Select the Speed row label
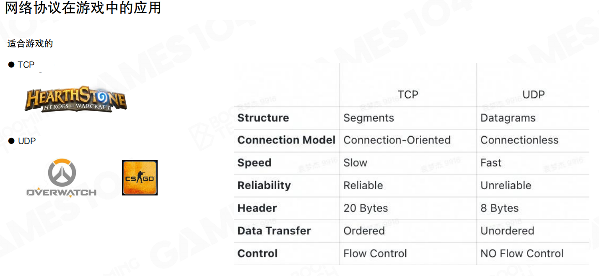This screenshot has height=276, width=599. click(254, 163)
